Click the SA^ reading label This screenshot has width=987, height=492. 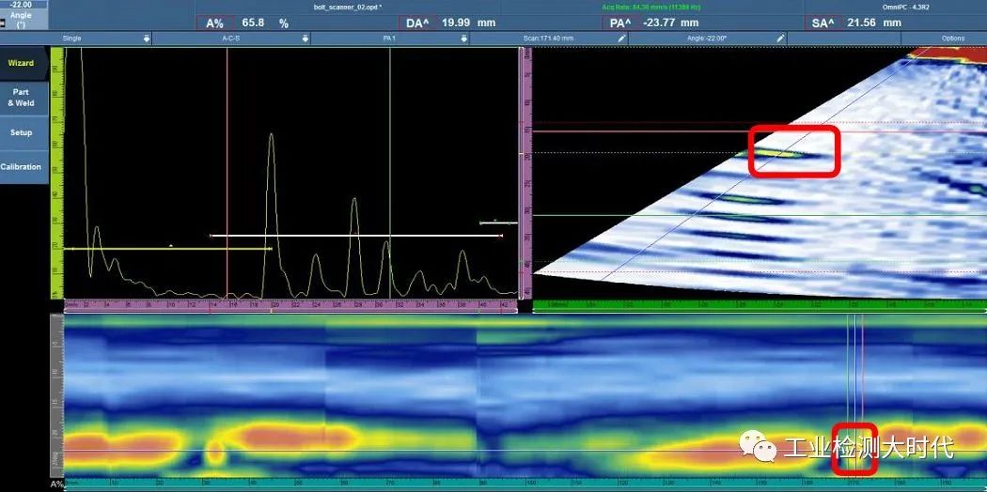tap(822, 23)
